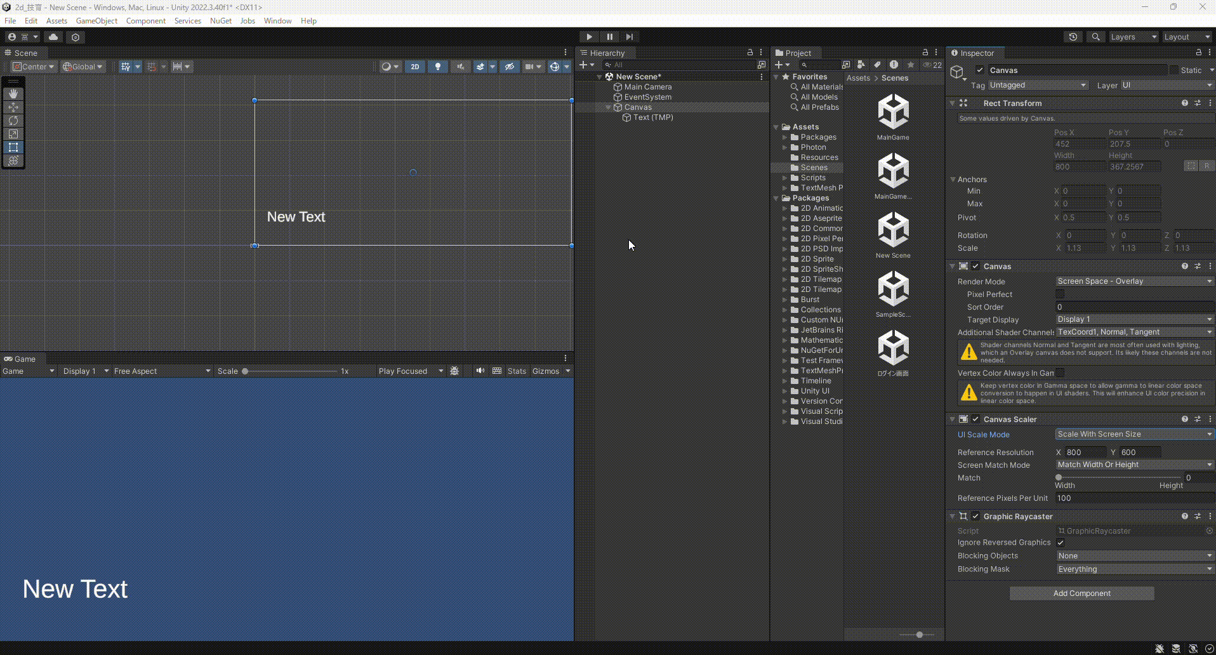The height and width of the screenshot is (655, 1216).
Task: Open the GameObject menu
Action: pyautogui.click(x=96, y=20)
